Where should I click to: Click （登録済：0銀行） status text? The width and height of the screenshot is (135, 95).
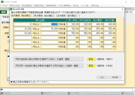pyautogui.click(x=105, y=59)
